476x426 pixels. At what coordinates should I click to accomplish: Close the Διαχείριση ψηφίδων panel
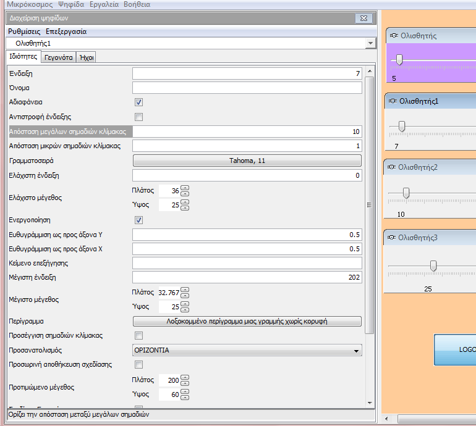[363, 18]
